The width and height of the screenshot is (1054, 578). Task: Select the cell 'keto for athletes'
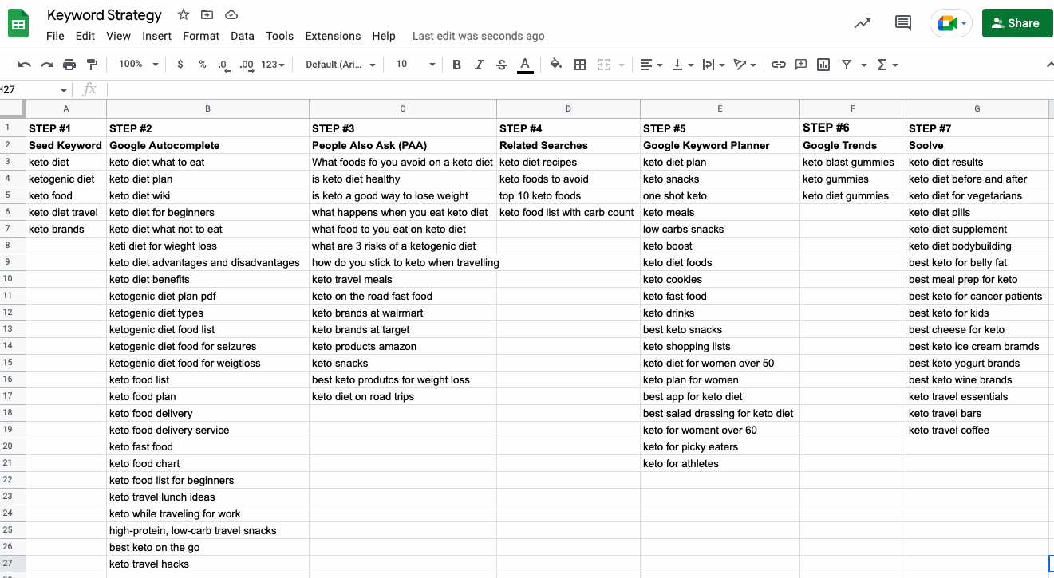coord(720,463)
